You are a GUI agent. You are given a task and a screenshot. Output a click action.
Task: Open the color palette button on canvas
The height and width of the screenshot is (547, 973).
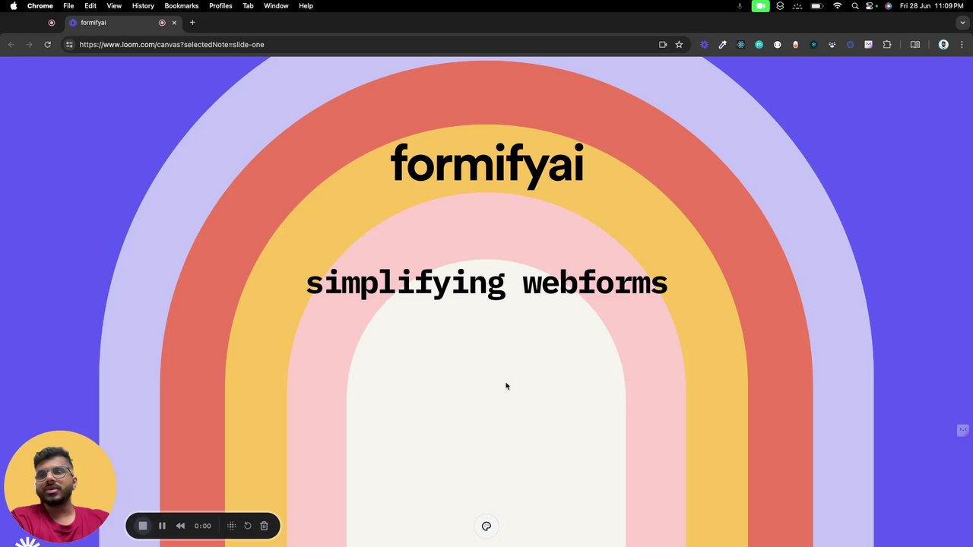click(486, 526)
